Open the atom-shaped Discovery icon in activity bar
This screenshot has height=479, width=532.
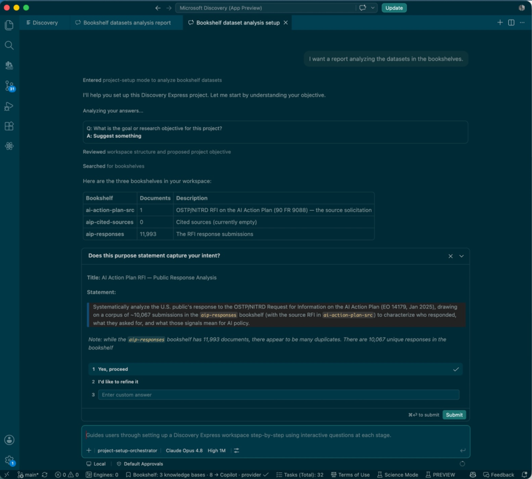pos(9,146)
